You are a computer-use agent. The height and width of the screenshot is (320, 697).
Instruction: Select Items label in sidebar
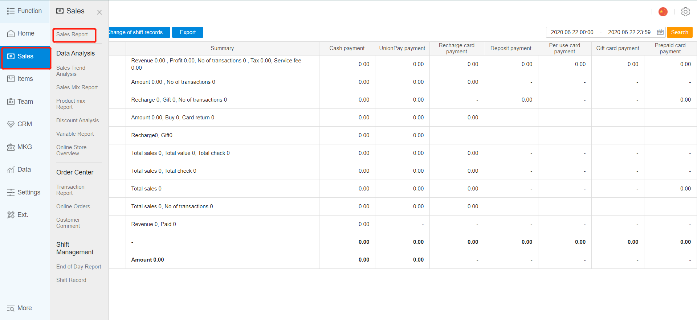(x=25, y=79)
